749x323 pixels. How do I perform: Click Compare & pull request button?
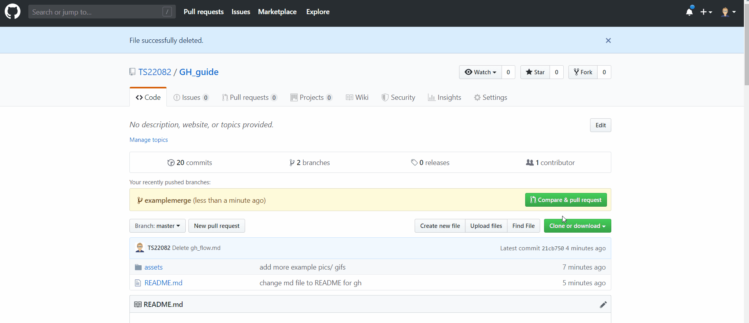click(566, 200)
